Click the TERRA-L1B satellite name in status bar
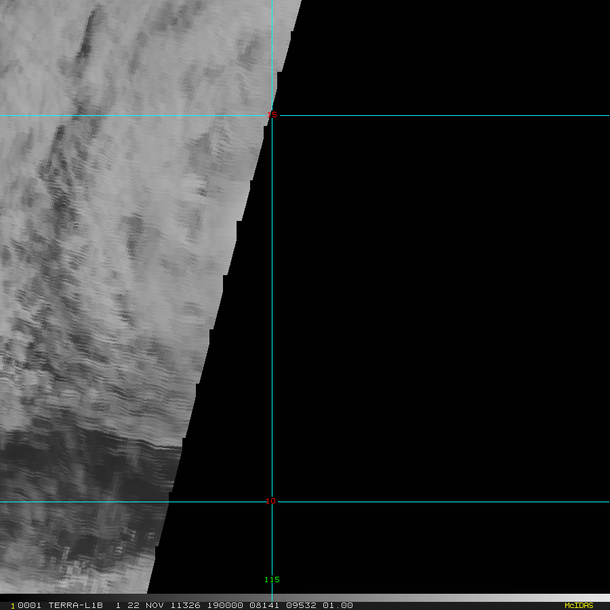This screenshot has height=610, width=610. (x=75, y=605)
